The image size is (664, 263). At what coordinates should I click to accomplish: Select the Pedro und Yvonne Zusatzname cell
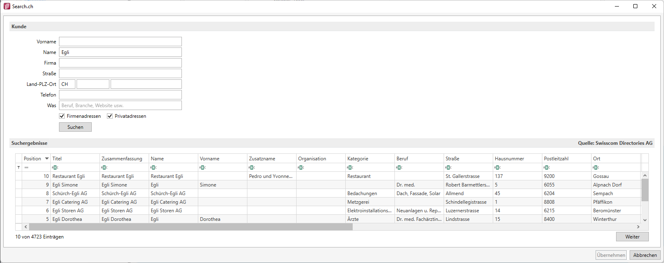[272, 176]
